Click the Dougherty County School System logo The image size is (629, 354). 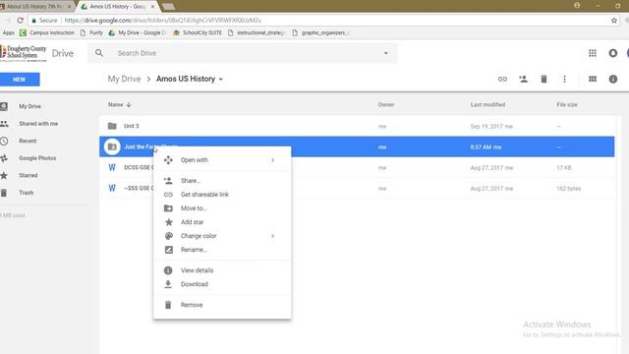(x=24, y=53)
